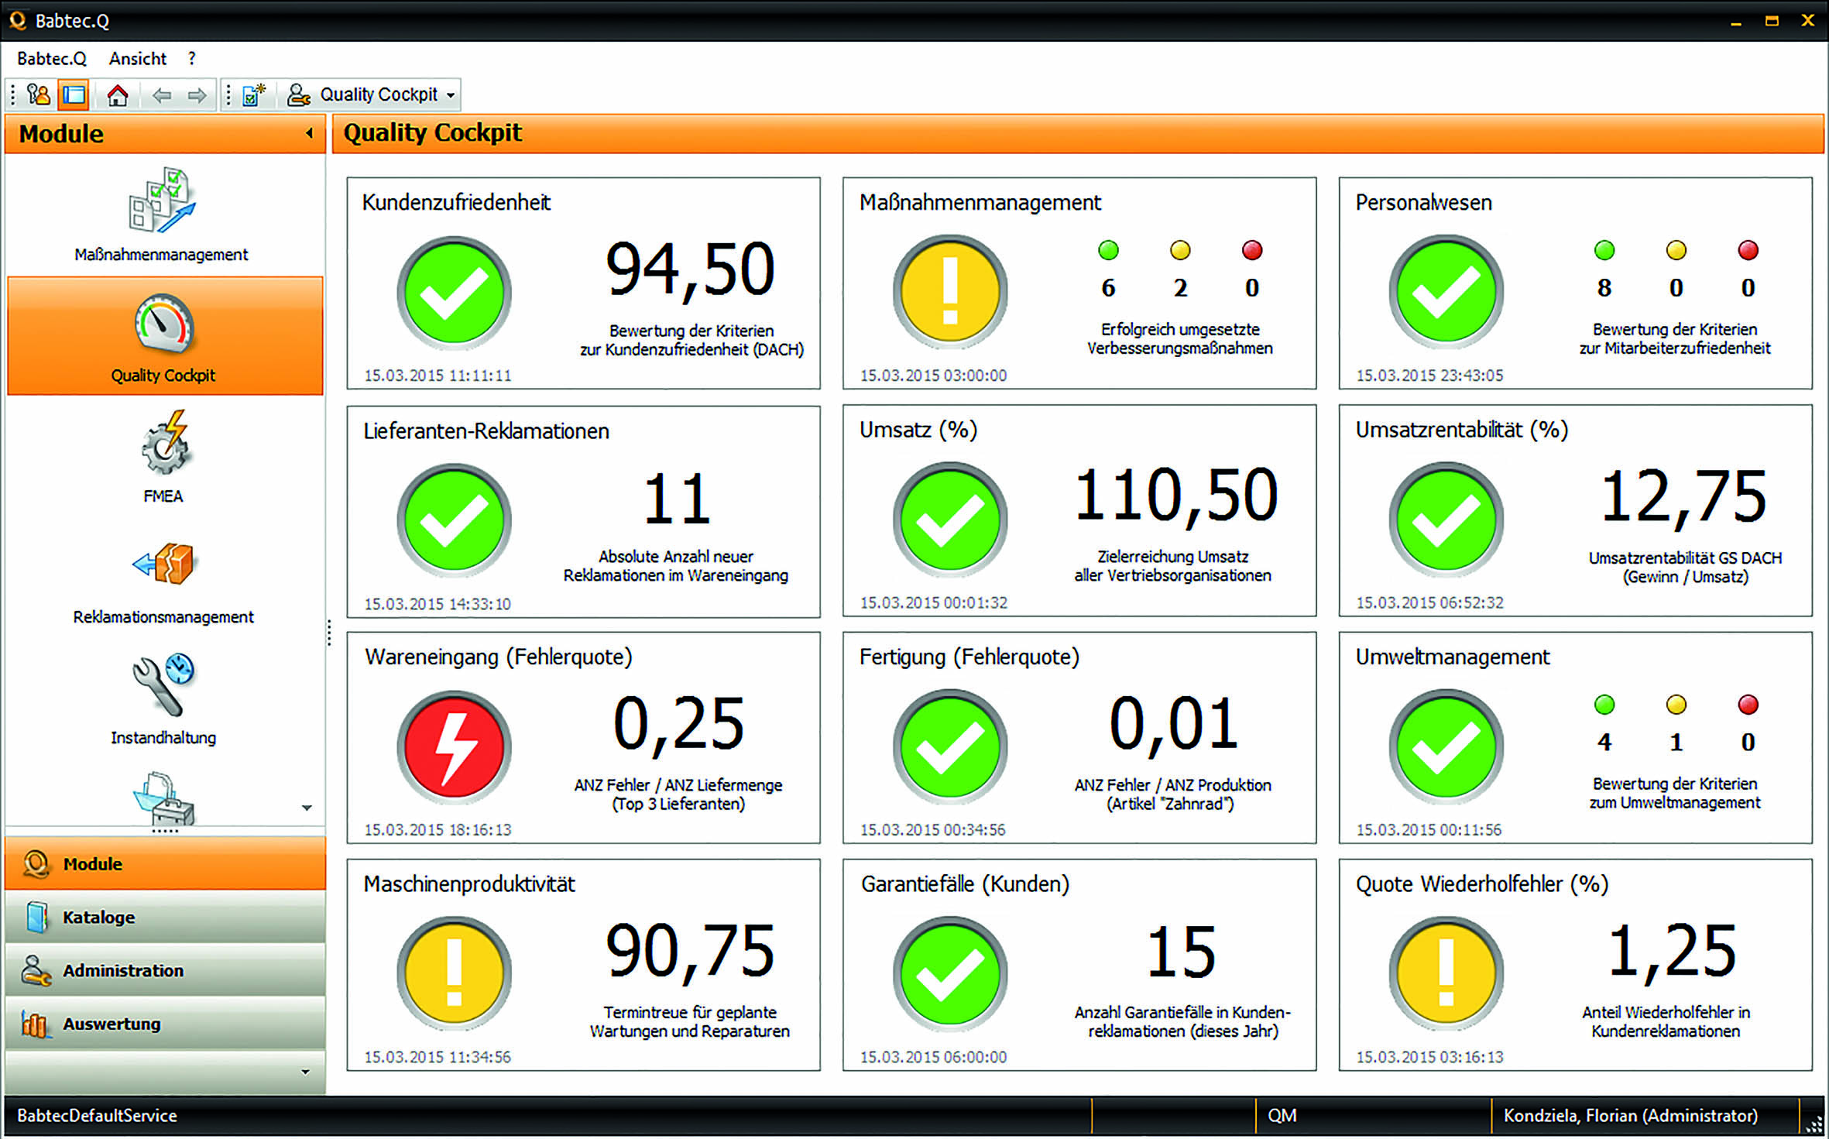
Task: Open the Ansicht menu
Action: click(138, 59)
